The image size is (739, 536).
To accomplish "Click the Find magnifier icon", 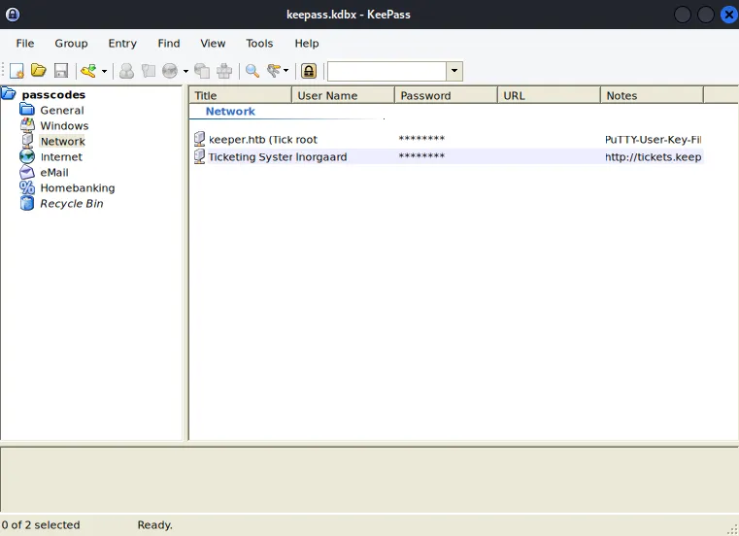I will tap(252, 71).
